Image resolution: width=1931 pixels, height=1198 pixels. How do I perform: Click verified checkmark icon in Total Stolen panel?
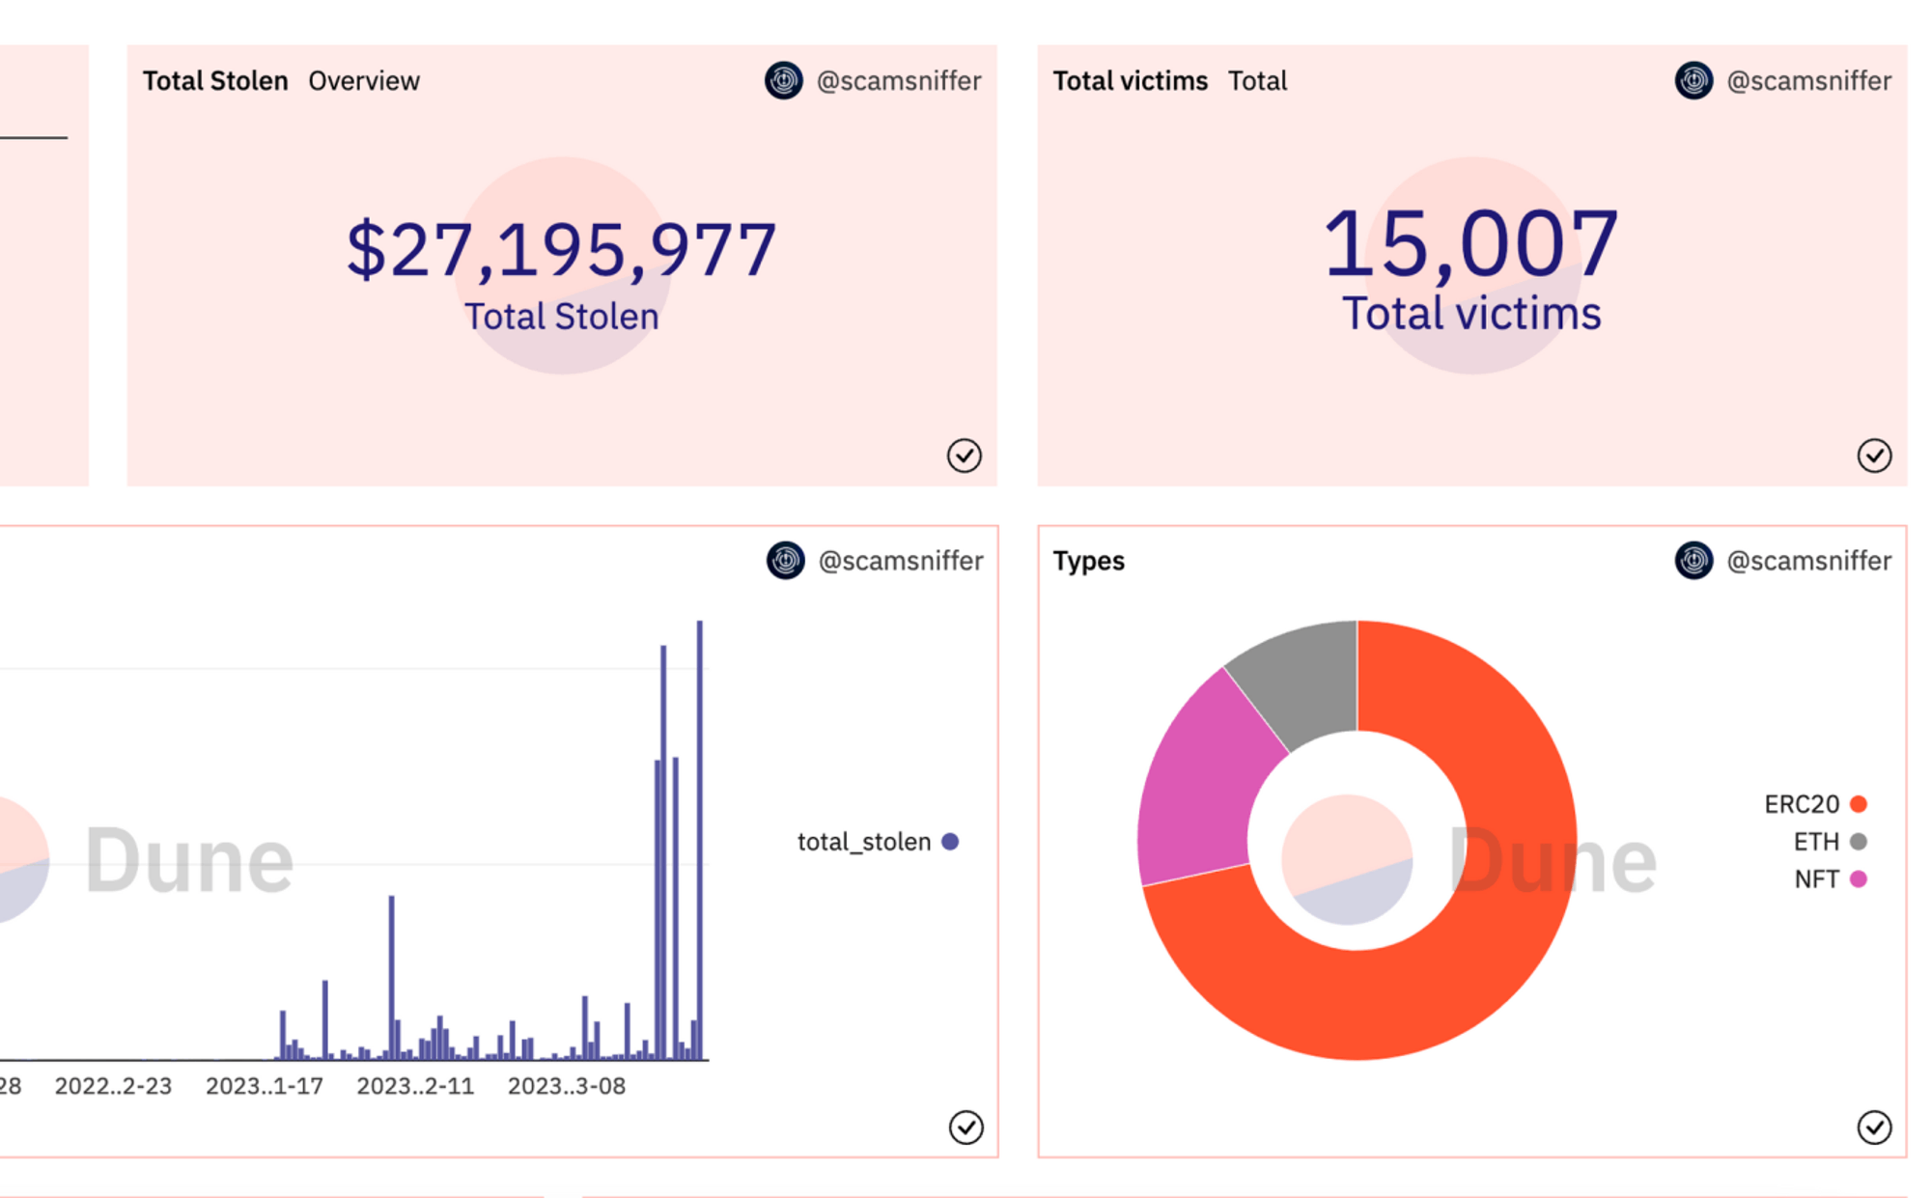[964, 455]
